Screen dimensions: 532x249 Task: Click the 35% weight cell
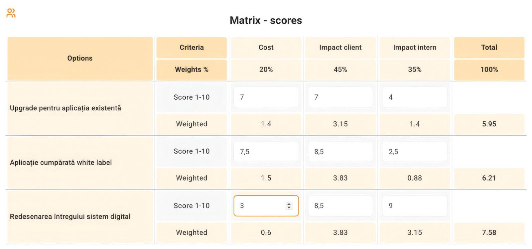[x=415, y=69]
